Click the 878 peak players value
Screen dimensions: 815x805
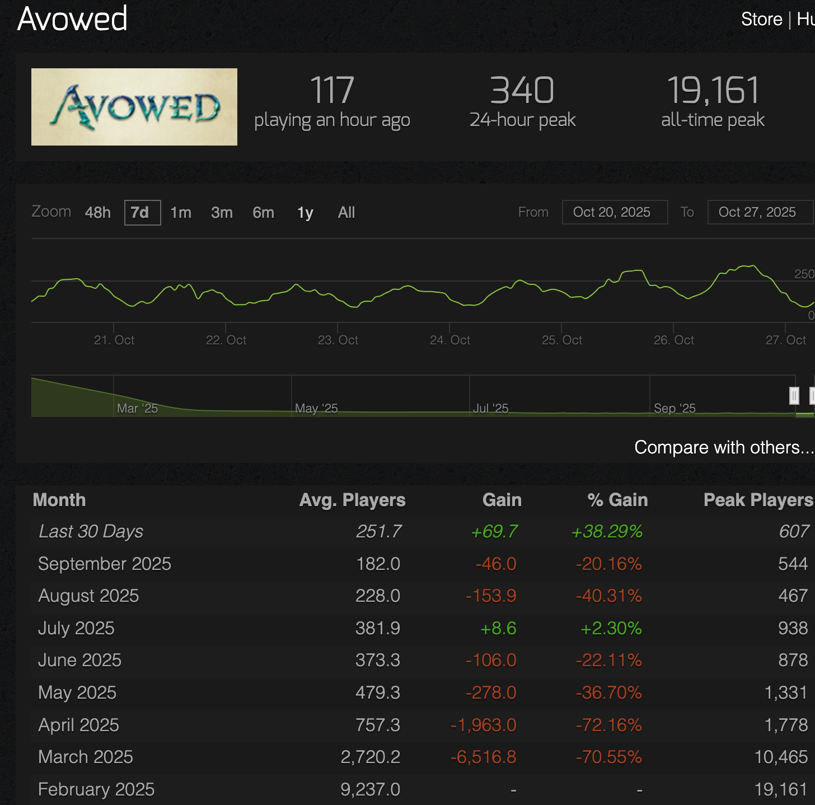coord(793,660)
